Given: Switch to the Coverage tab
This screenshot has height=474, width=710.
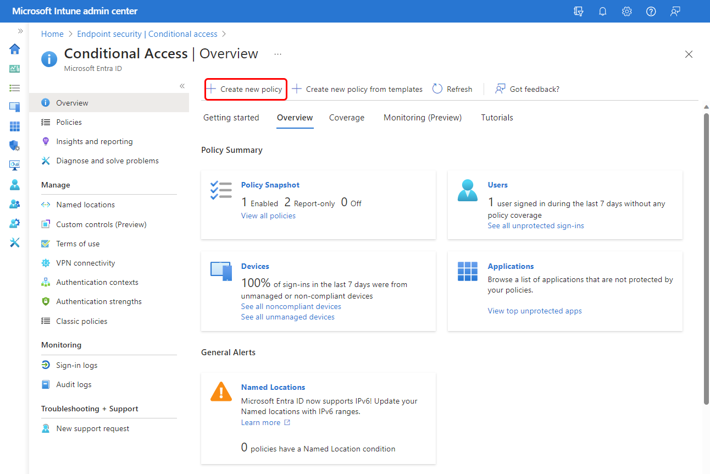Looking at the screenshot, I should tap(347, 118).
